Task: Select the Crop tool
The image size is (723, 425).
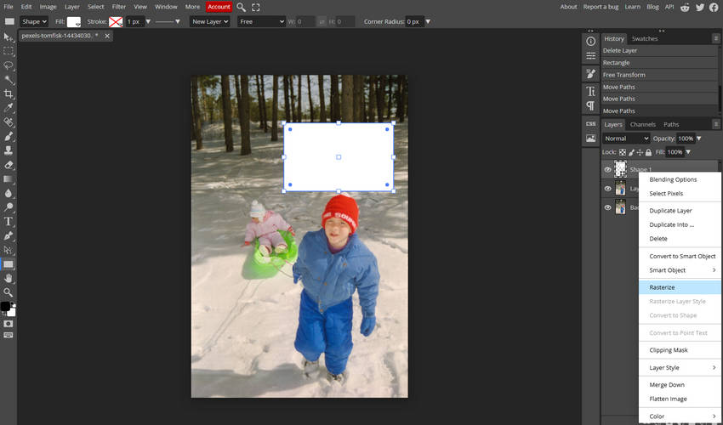Action: click(x=9, y=94)
